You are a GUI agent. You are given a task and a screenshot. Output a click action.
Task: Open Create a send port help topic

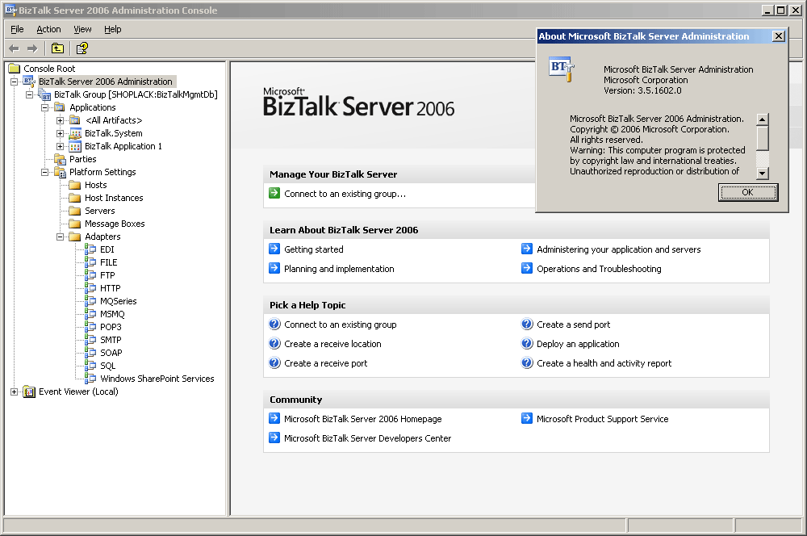(573, 325)
